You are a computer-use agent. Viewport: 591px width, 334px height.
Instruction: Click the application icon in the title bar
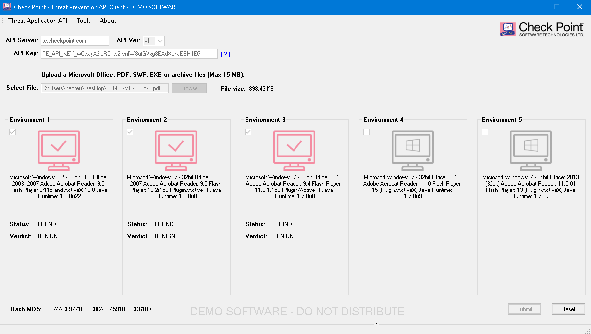[x=7, y=7]
